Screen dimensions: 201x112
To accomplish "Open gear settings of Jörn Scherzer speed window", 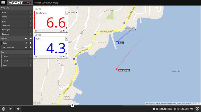I will [x=36, y=31].
